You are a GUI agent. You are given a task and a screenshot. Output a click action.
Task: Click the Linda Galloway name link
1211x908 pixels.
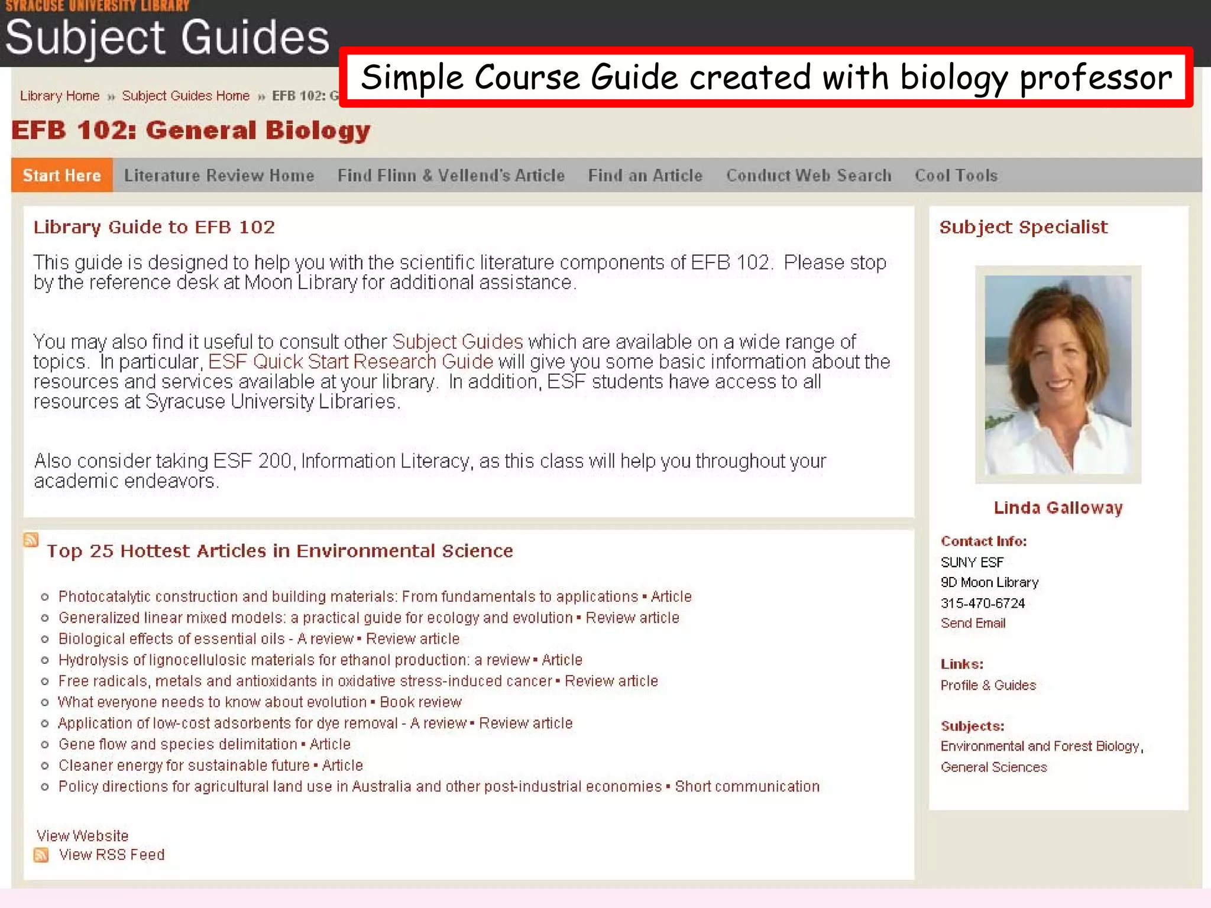(x=1058, y=508)
